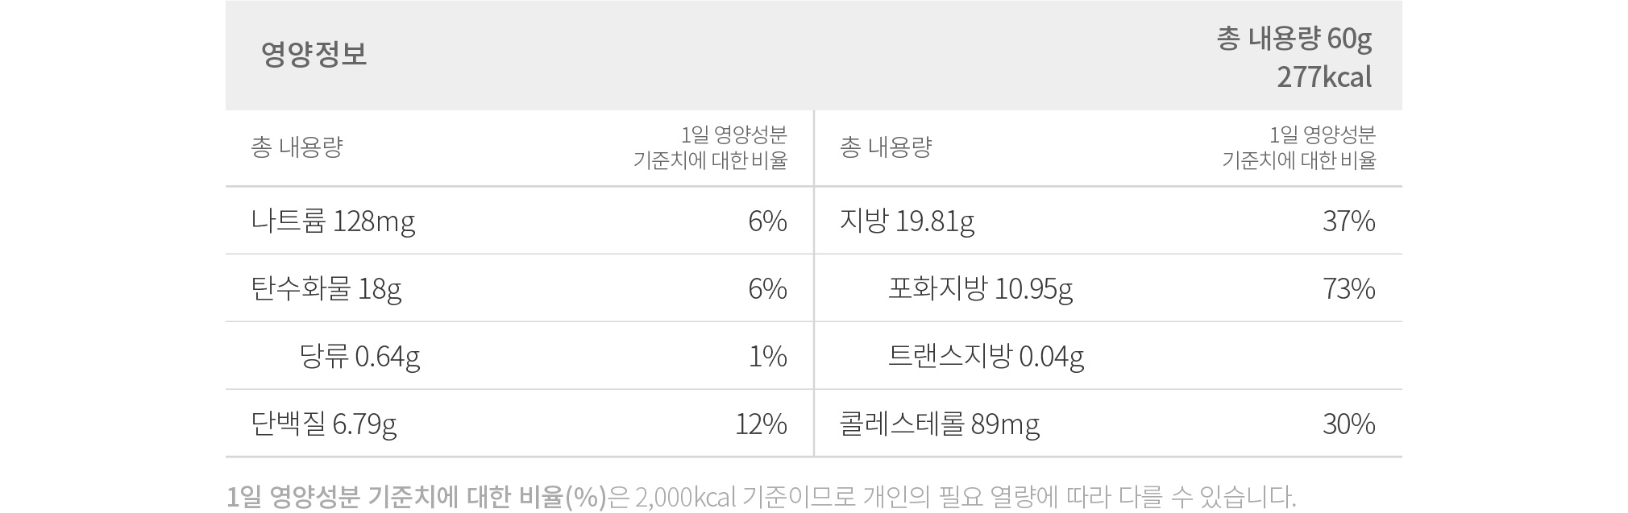
Task: Click the 277kcal calorie value
Action: coord(1324,77)
